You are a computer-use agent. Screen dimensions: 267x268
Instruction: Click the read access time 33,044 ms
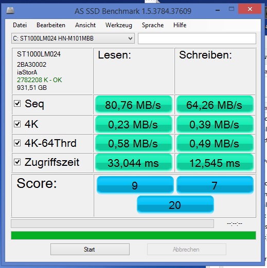point(134,163)
